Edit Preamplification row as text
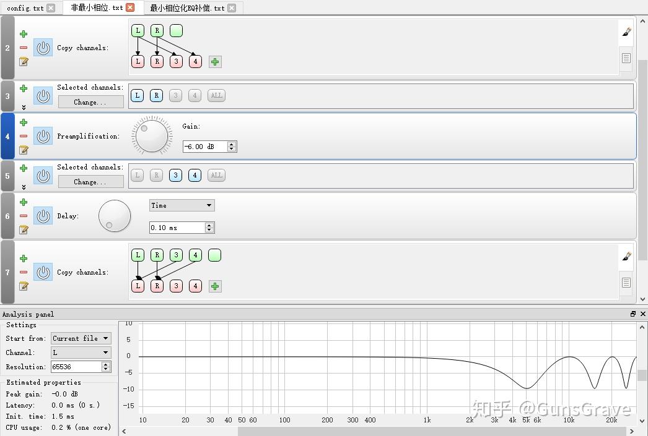This screenshot has width=648, height=436. (24, 150)
